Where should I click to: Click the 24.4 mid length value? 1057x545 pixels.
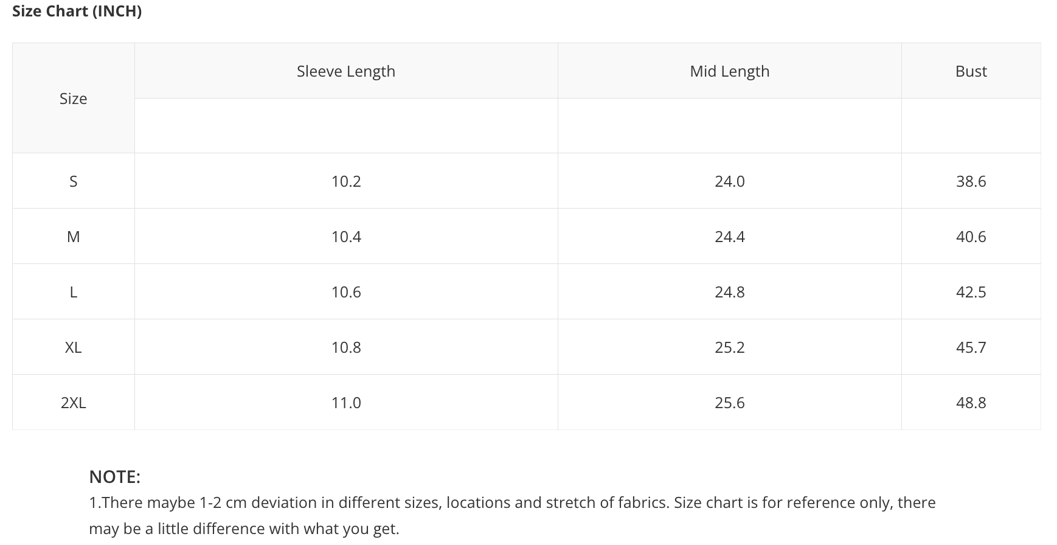click(729, 237)
